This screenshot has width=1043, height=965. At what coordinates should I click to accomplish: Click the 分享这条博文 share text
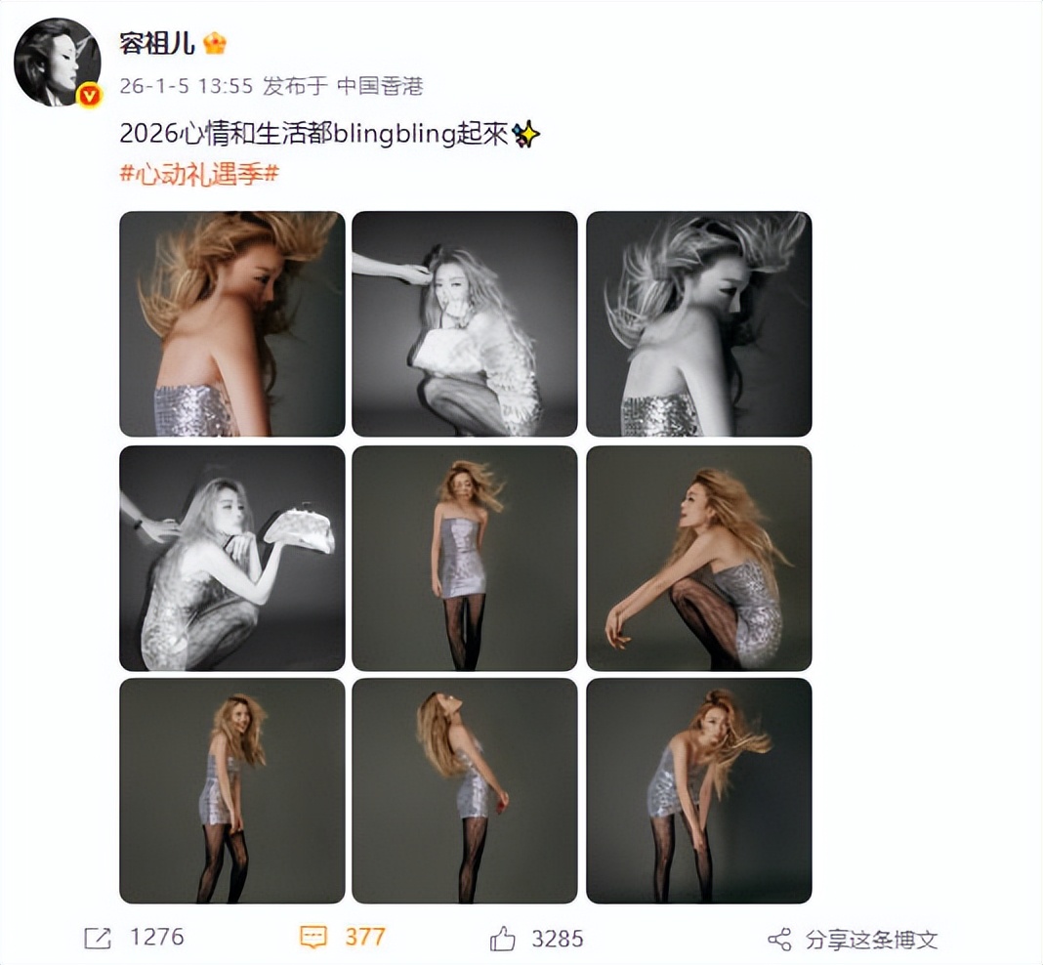871,939
